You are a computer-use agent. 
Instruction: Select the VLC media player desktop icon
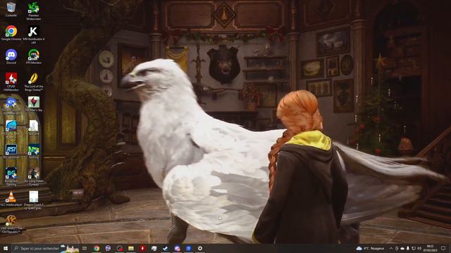coord(11,198)
